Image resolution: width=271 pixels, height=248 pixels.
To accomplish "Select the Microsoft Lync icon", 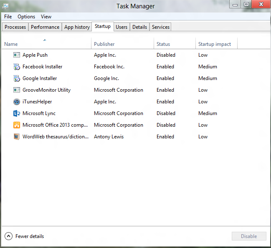I will pyautogui.click(x=17, y=113).
